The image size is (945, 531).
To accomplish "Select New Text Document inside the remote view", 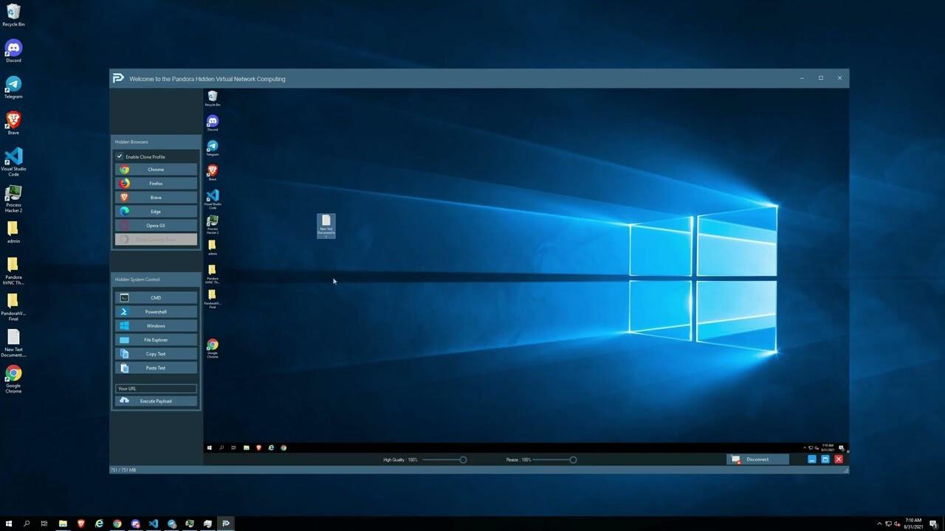I will coord(326,225).
